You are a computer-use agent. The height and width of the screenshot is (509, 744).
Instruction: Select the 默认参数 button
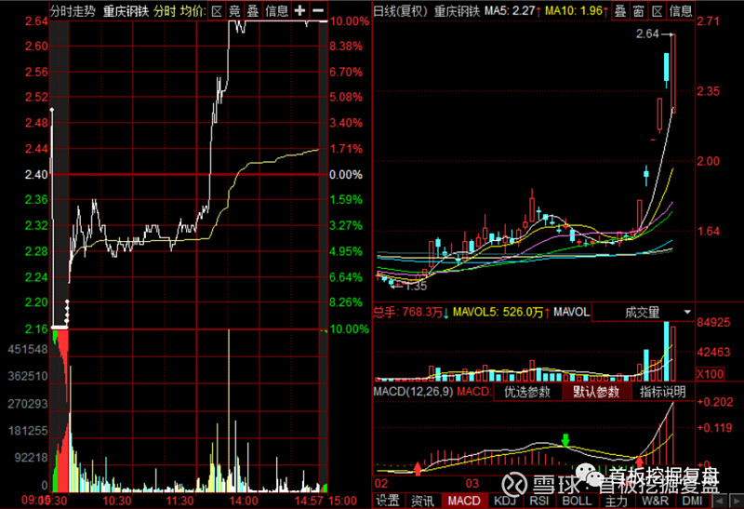[x=596, y=392]
